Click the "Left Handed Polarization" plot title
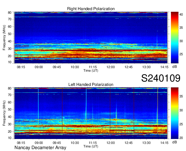The height and width of the screenshot is (151, 186). (91, 85)
